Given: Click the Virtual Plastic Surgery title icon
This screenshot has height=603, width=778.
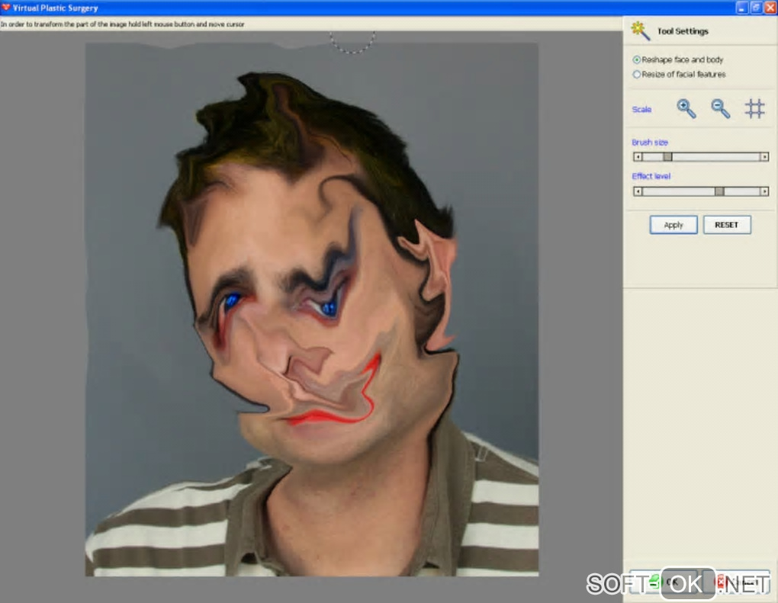Looking at the screenshot, I should 6,8.
